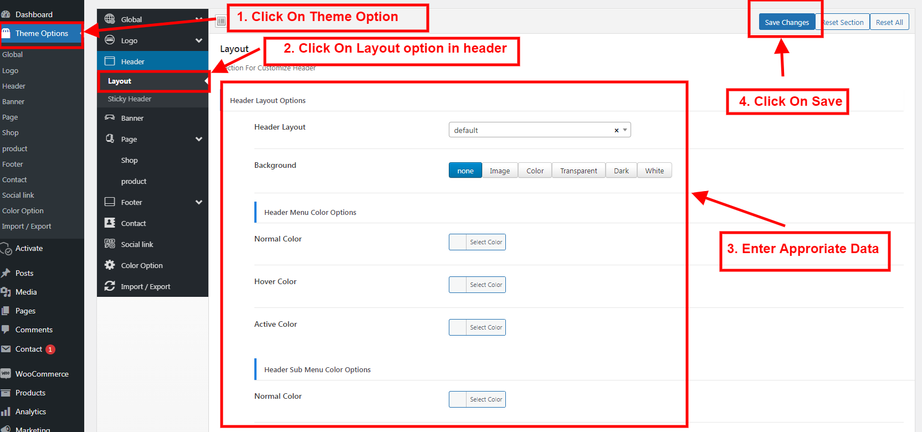Open the Sticky Header submenu item

point(130,99)
